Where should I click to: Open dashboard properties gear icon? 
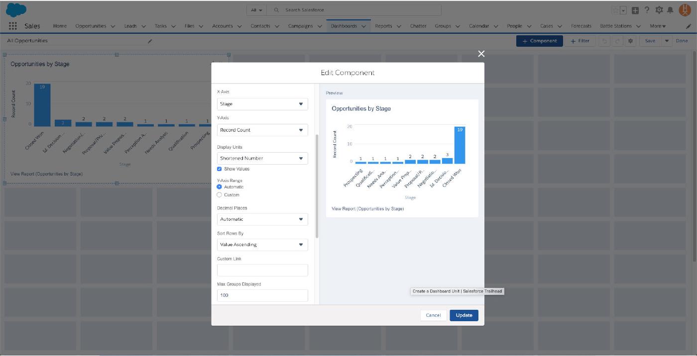[x=631, y=41]
